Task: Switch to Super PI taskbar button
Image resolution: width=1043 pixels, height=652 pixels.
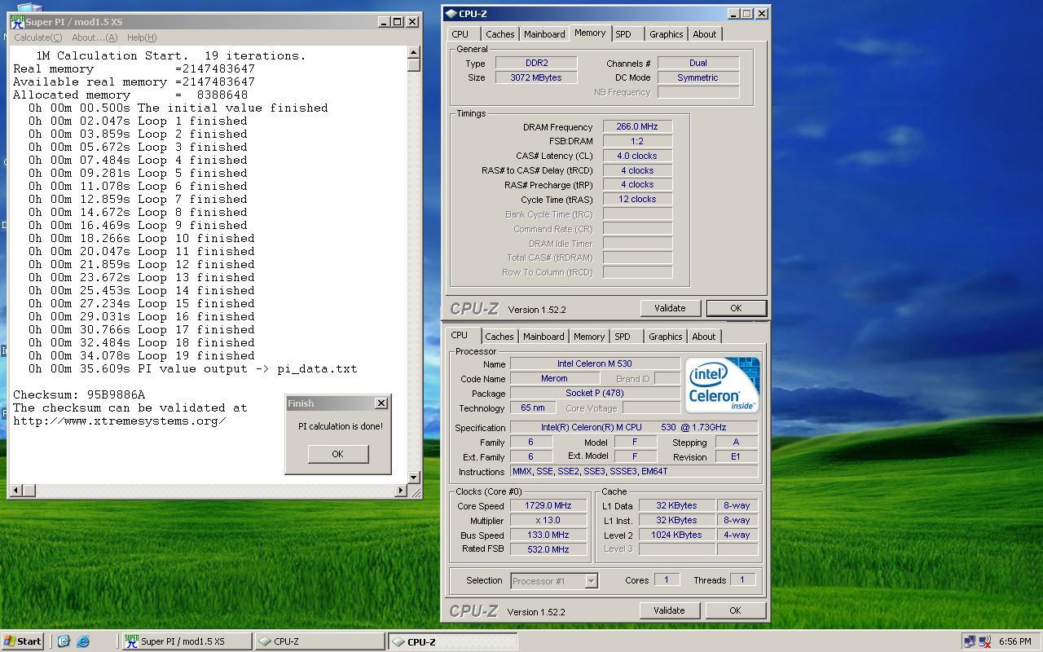Action: coord(187,641)
